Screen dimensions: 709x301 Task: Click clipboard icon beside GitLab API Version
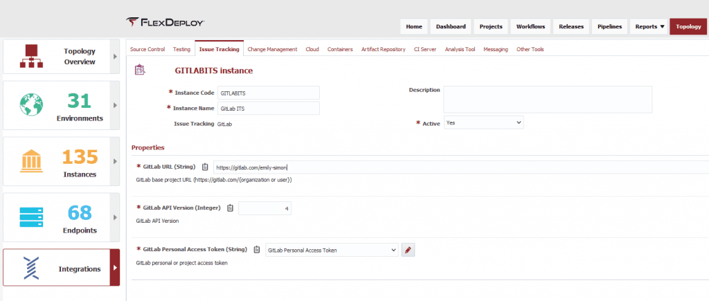(230, 208)
